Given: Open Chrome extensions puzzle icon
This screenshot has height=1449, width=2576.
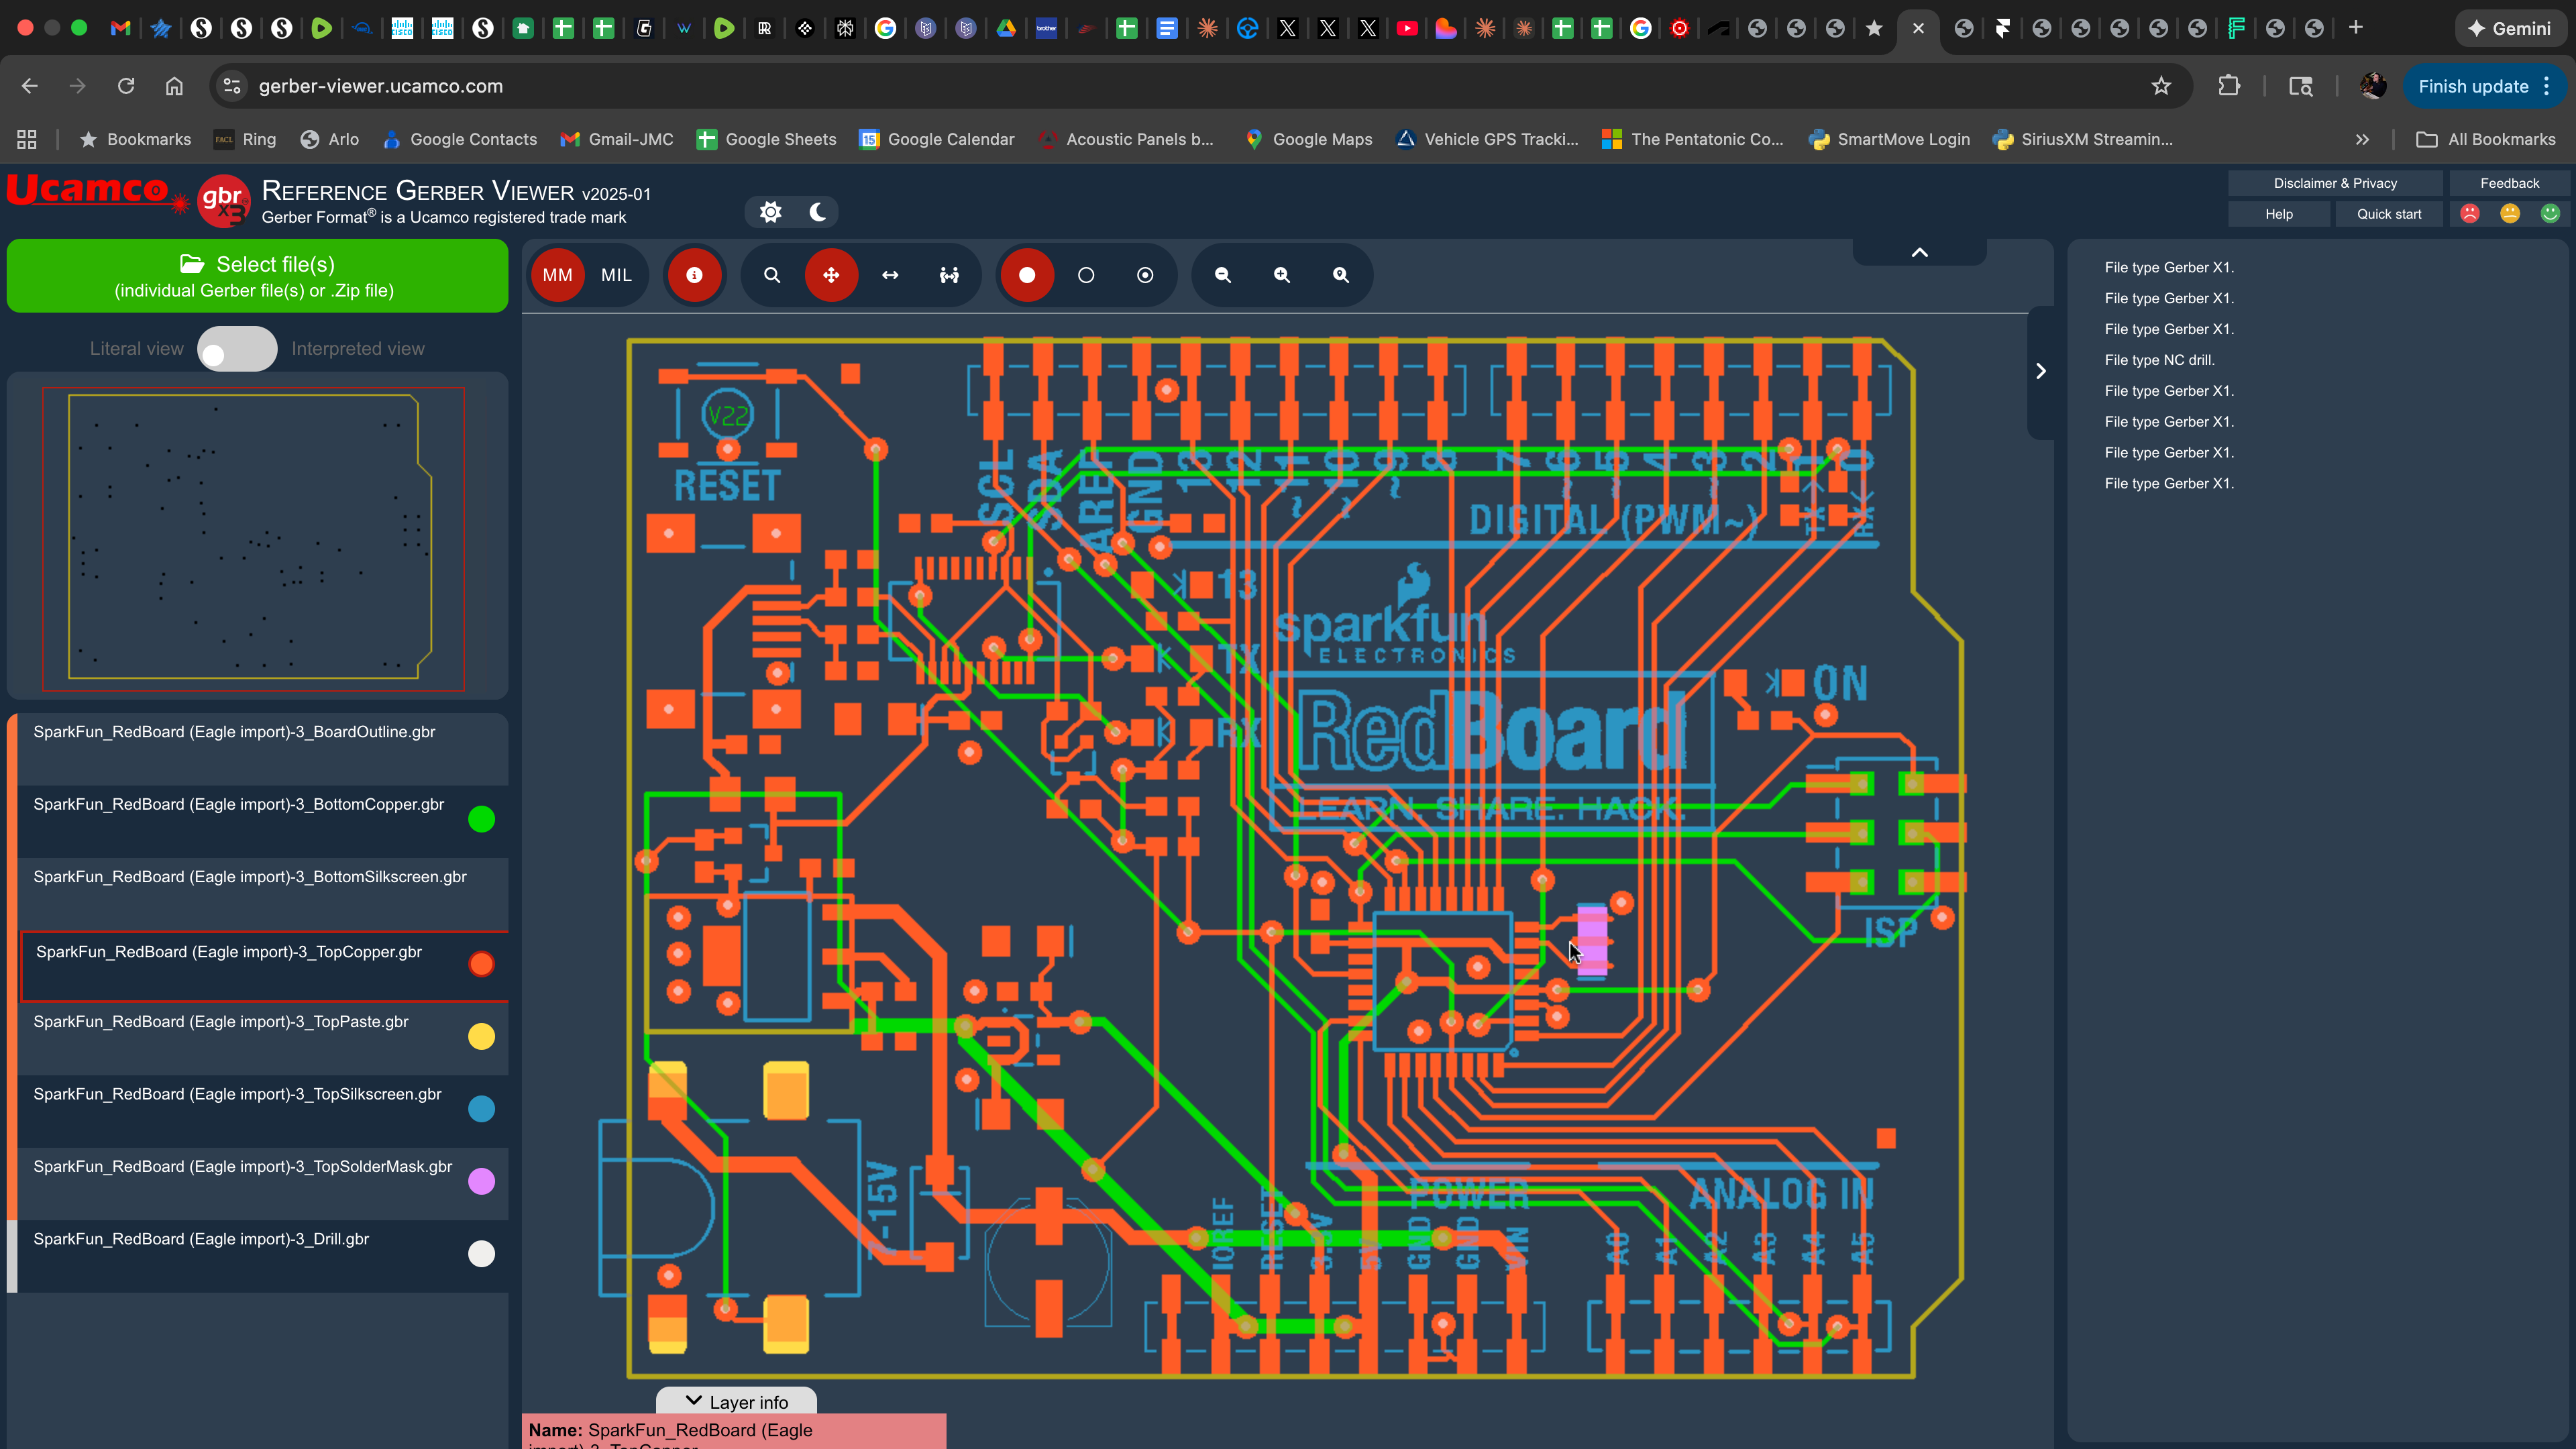Looking at the screenshot, I should click(x=2229, y=86).
